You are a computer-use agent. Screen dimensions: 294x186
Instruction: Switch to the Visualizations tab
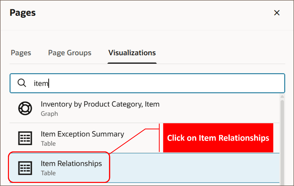[x=132, y=53]
